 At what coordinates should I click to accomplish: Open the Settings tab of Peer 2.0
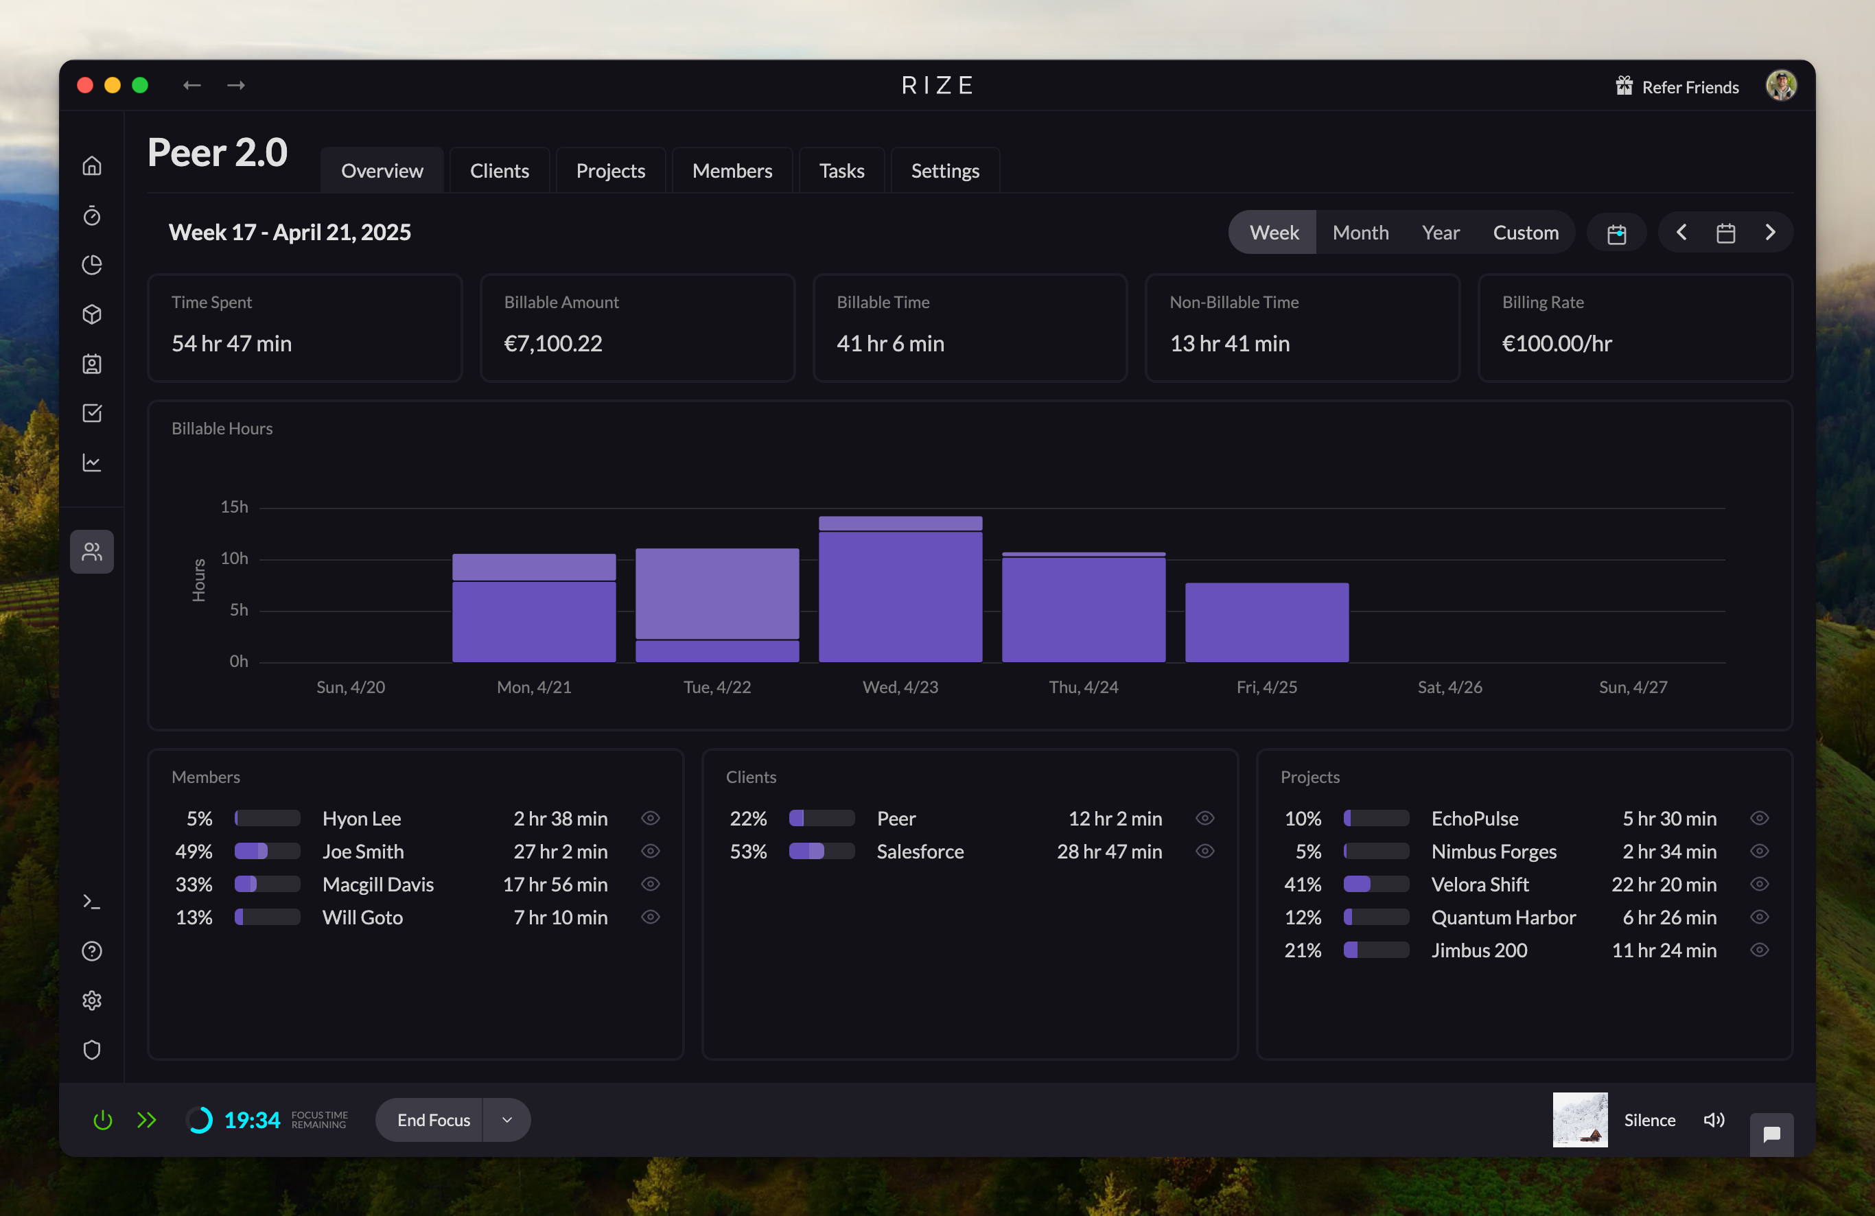944,170
